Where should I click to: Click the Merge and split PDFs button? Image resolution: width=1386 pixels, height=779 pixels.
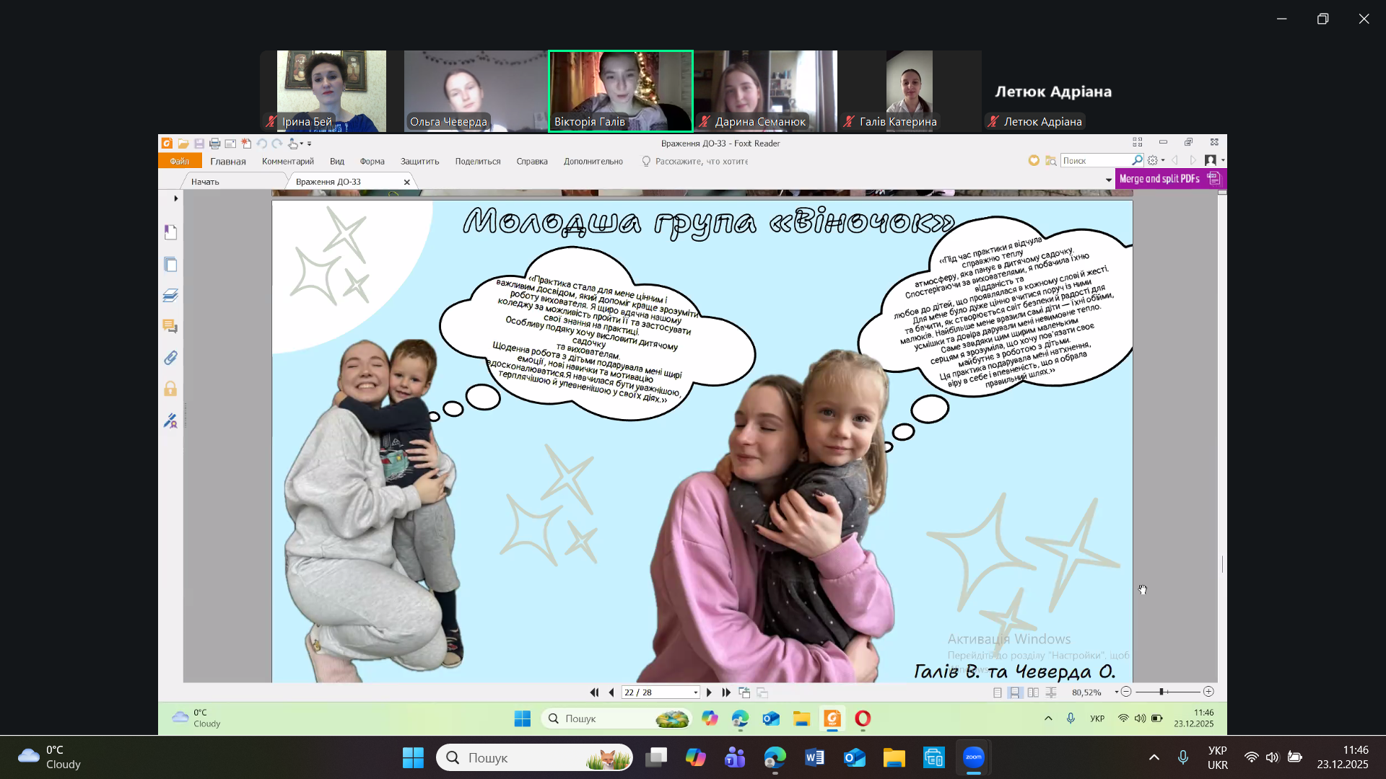pos(1159,179)
